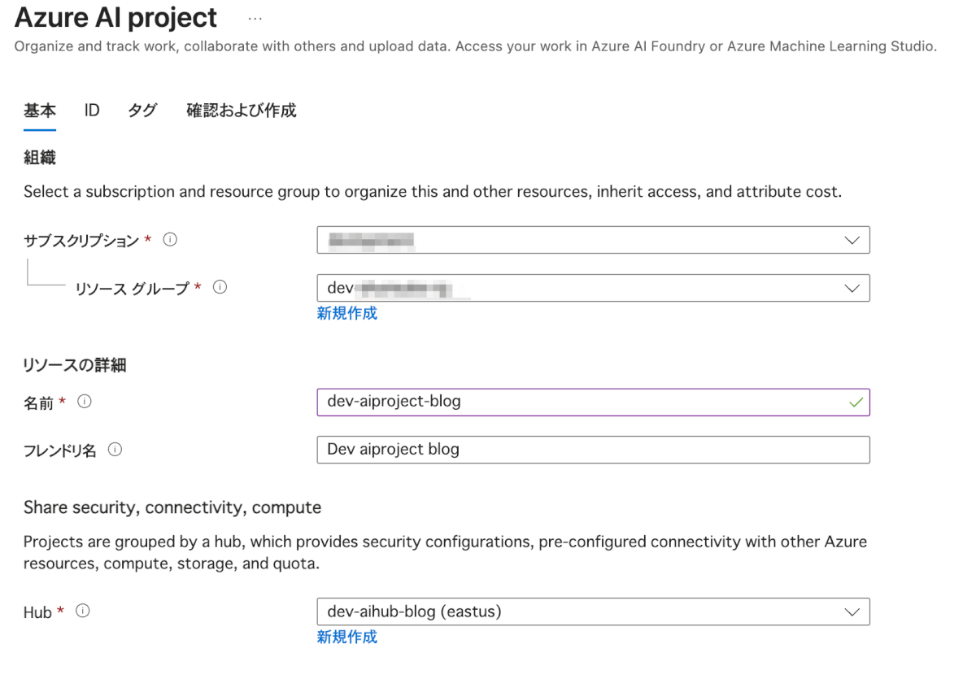
Task: Click the info icon next to フレンドリ名
Action: pos(115,450)
